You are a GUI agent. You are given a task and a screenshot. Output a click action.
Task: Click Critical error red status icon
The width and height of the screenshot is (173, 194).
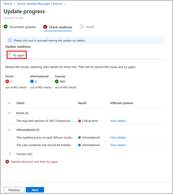pyautogui.click(x=80, y=121)
